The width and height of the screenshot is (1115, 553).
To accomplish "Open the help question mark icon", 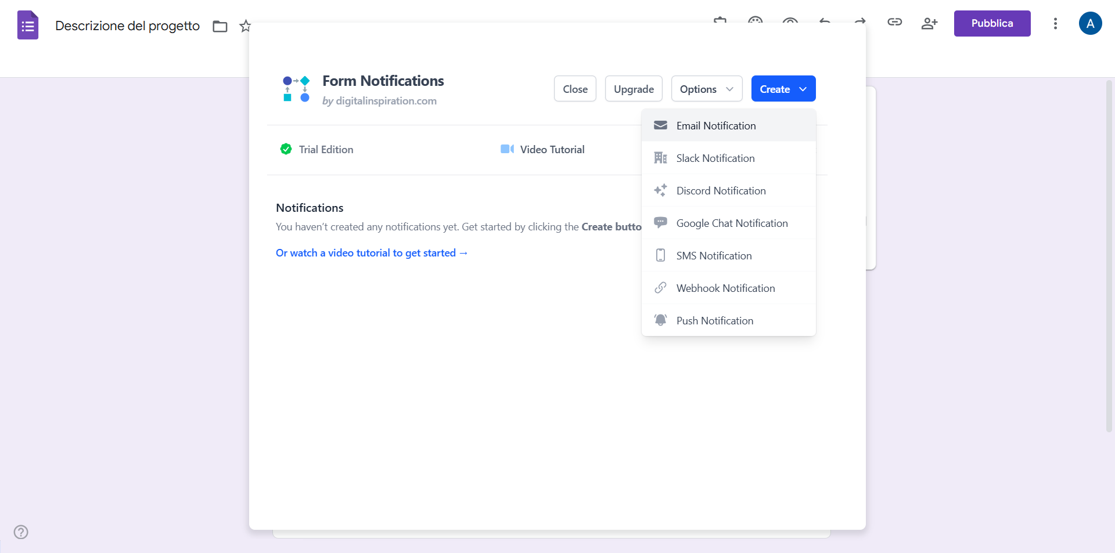I will coord(21,532).
